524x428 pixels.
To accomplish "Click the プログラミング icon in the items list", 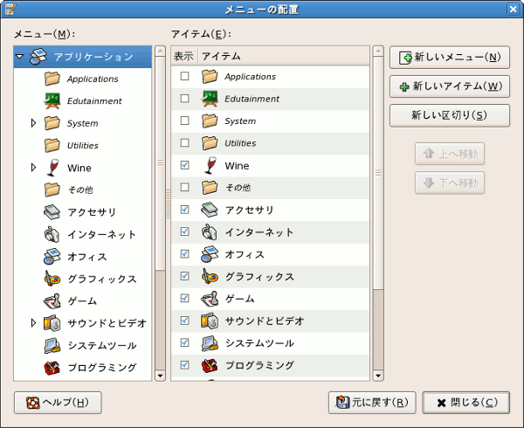I will coord(210,365).
